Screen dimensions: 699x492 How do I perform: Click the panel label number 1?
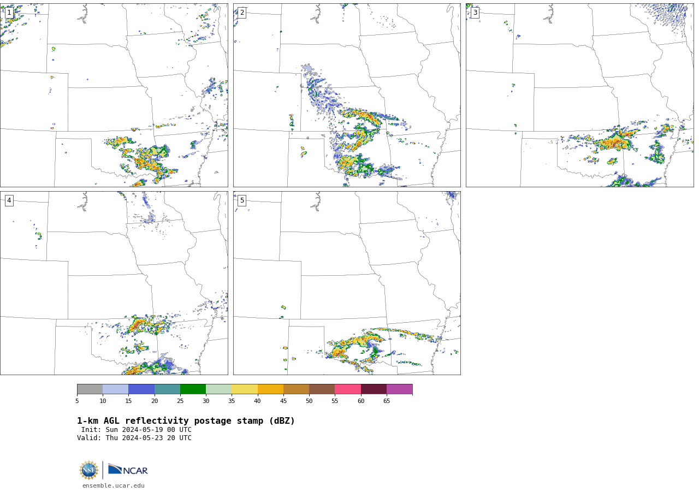(9, 13)
